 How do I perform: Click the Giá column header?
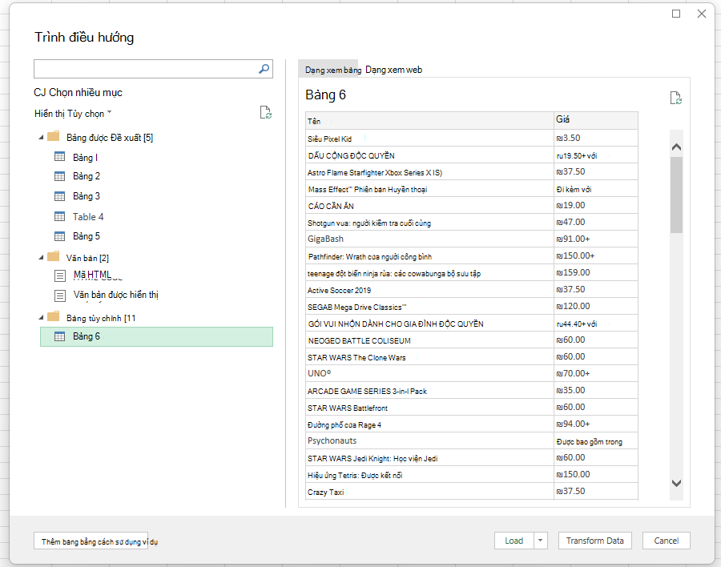(x=596, y=120)
